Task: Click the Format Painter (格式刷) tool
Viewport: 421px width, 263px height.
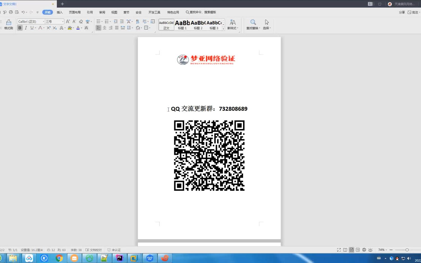Action: coord(8,25)
